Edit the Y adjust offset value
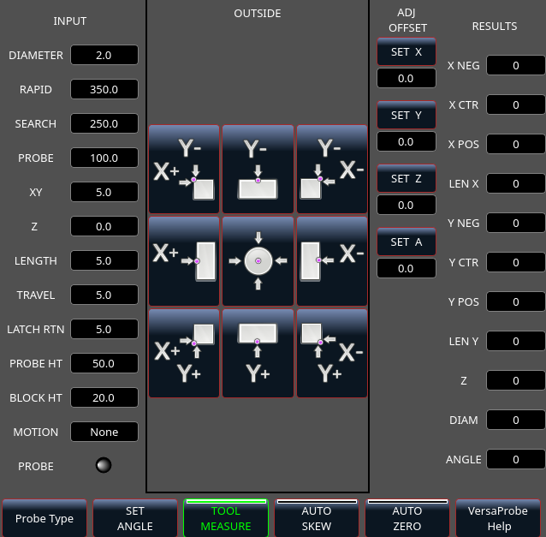 coord(407,141)
